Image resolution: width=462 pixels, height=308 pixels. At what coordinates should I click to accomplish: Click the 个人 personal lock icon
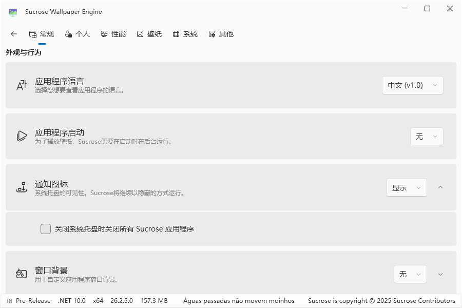coord(69,34)
